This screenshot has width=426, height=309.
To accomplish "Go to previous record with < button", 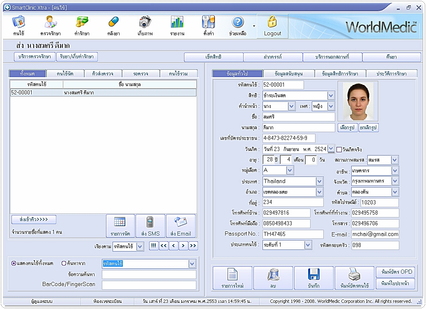I will [x=173, y=246].
